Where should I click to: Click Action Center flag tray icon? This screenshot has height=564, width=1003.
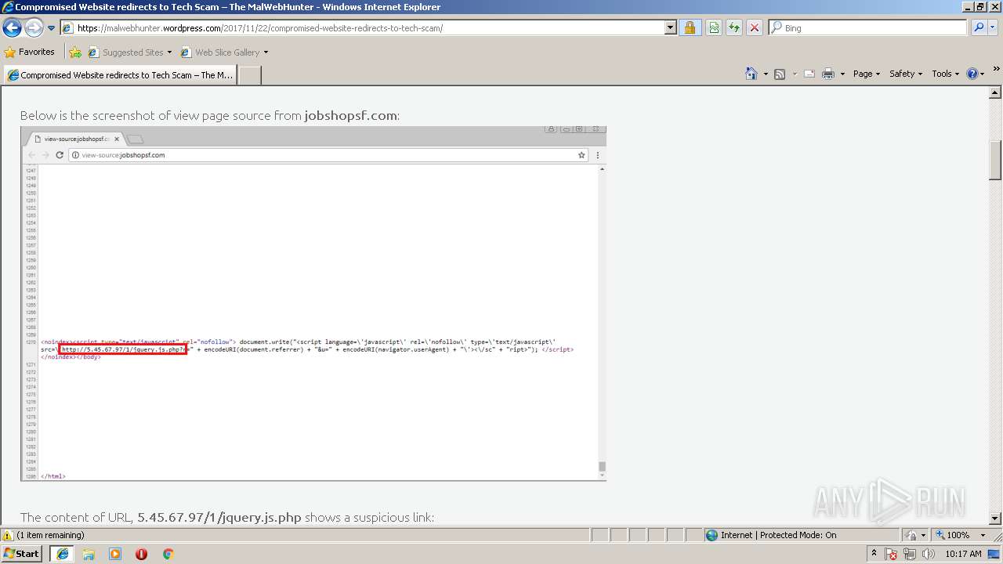tap(891, 555)
